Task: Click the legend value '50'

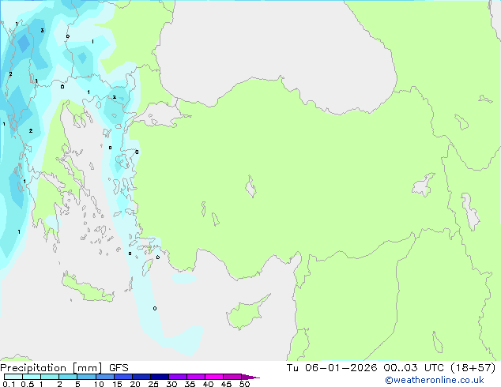Action: point(244,384)
